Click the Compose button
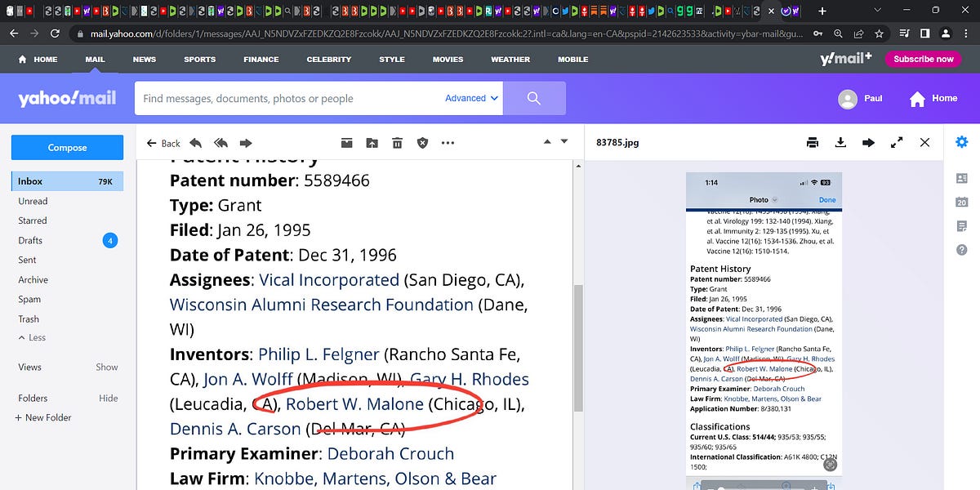 click(66, 147)
